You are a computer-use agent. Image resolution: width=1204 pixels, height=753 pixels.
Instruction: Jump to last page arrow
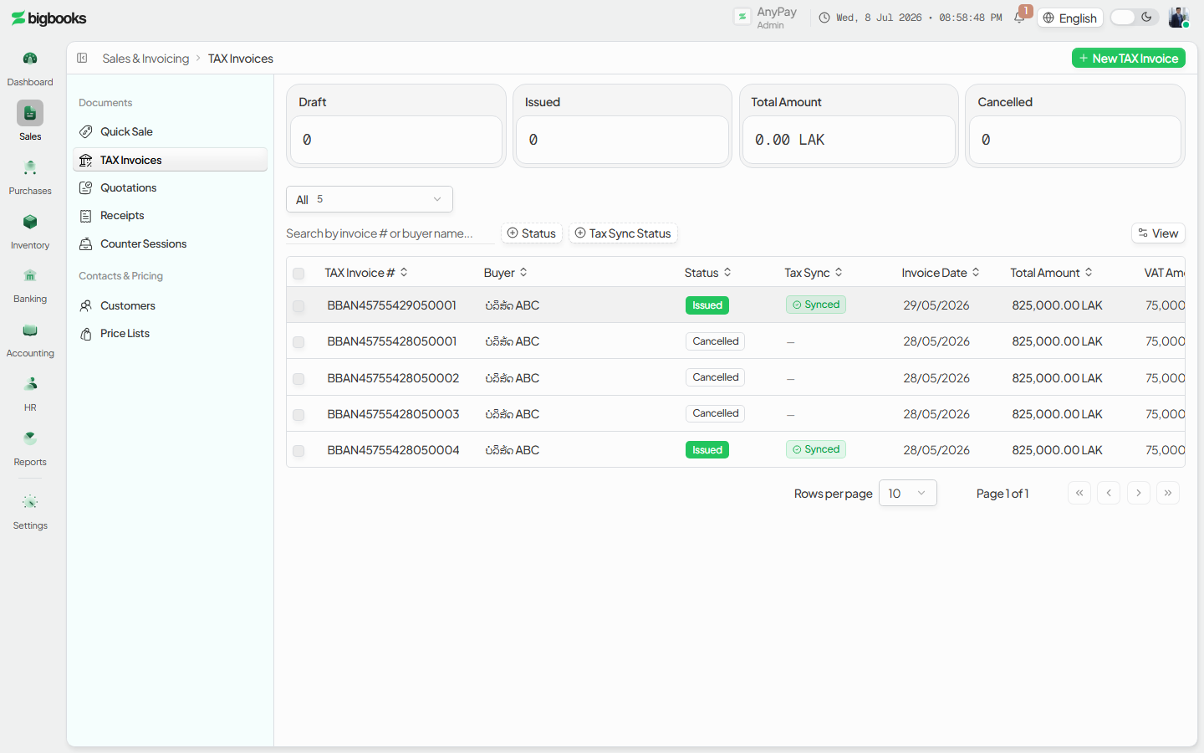tap(1168, 493)
